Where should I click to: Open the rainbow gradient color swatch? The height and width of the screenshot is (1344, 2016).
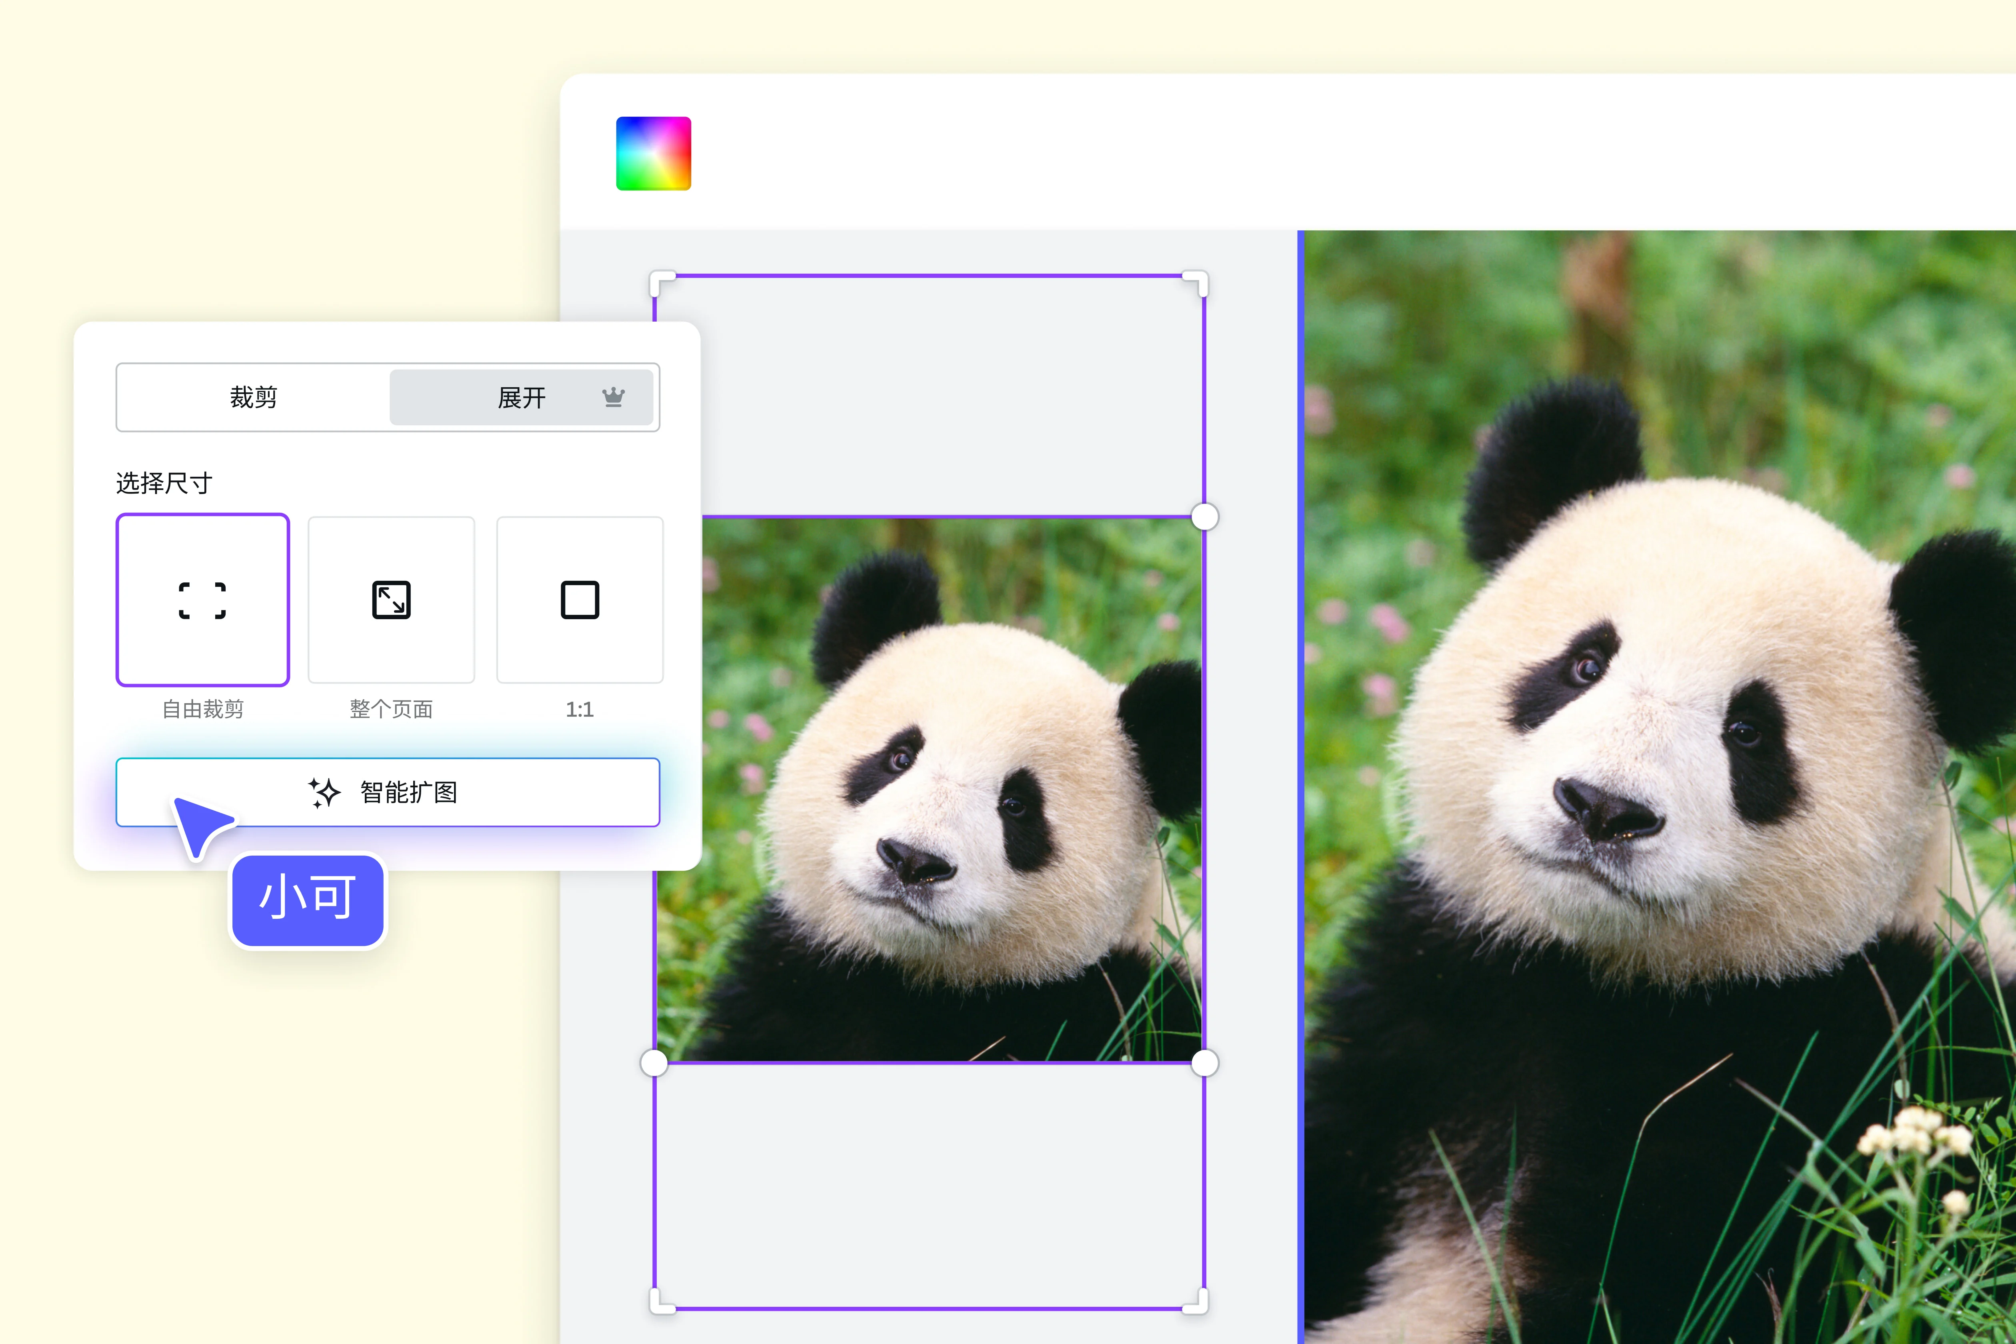point(653,154)
